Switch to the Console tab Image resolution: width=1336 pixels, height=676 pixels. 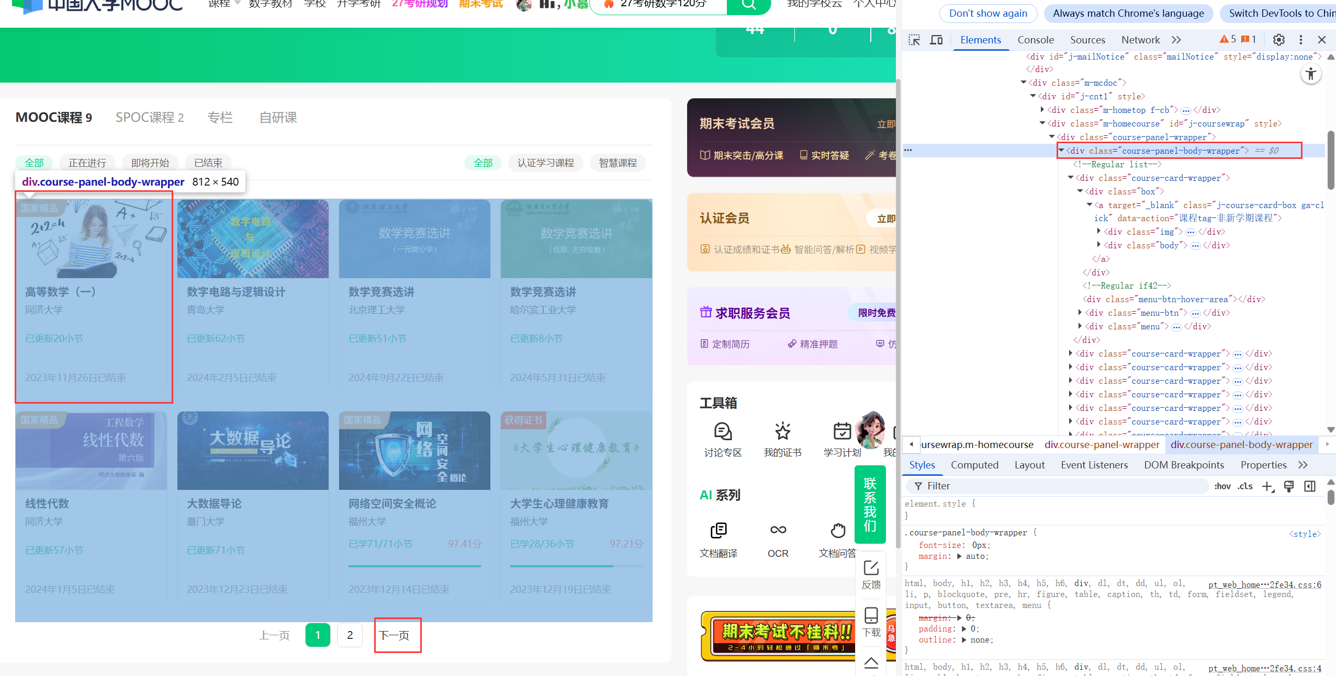(x=1035, y=40)
